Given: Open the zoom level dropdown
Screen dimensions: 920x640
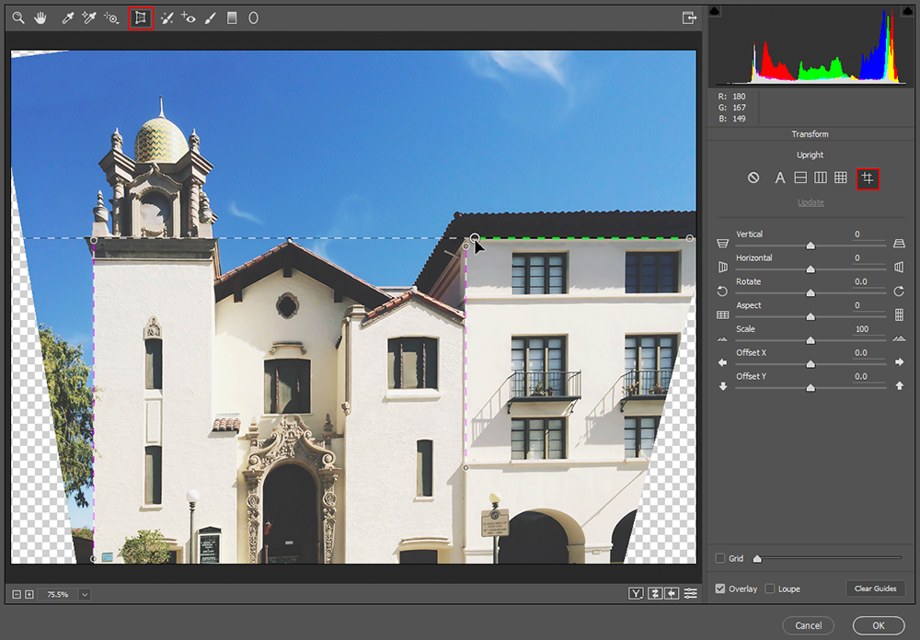Looking at the screenshot, I should coord(85,594).
